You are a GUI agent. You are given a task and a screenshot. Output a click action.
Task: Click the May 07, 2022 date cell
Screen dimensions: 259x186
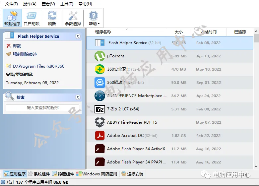coord(209,122)
